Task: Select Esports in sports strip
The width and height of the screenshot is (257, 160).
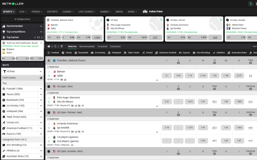Action: coord(184,52)
